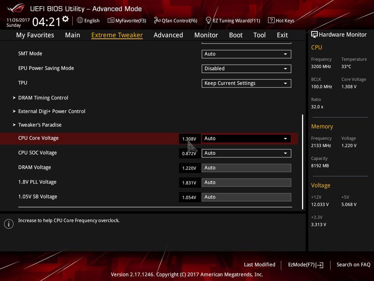Click Last Modified button
The width and height of the screenshot is (374, 281).
[260, 265]
